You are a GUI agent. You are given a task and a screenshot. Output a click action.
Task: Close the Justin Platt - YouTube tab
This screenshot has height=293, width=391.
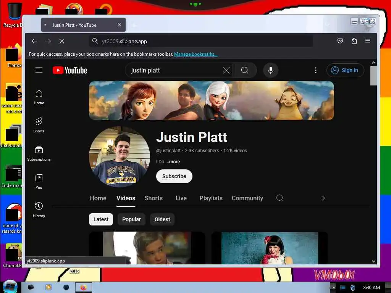[x=120, y=25]
